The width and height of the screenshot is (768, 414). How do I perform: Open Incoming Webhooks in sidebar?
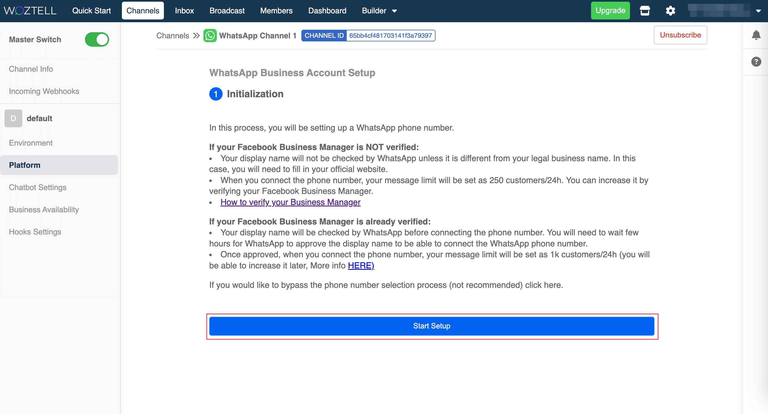(x=44, y=91)
